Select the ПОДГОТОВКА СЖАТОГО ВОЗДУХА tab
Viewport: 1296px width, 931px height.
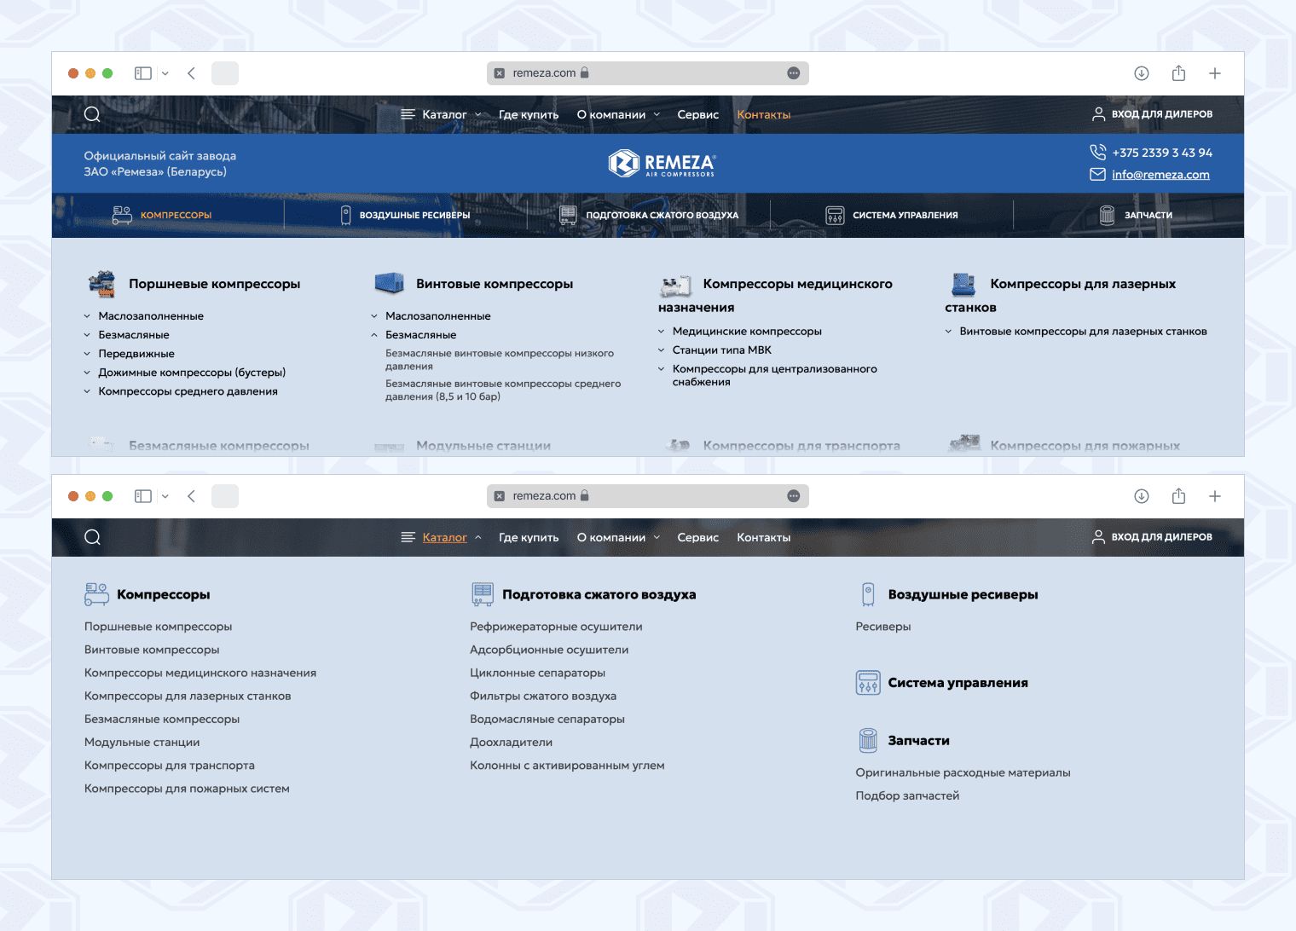point(649,215)
